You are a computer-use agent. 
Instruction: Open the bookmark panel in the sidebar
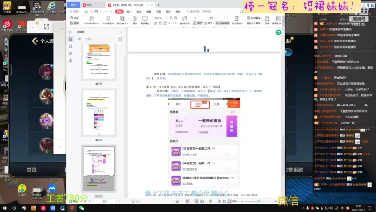(x=70, y=32)
